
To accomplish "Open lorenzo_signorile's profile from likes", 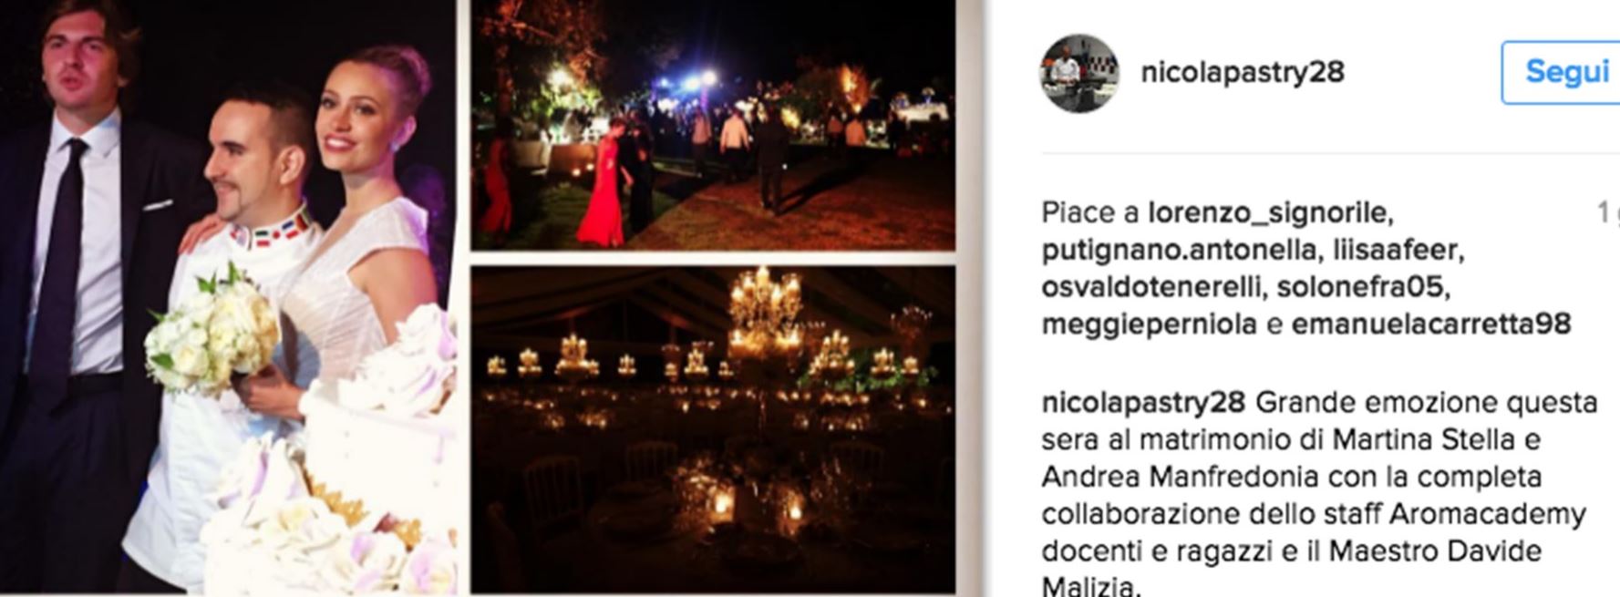I will point(1270,212).
